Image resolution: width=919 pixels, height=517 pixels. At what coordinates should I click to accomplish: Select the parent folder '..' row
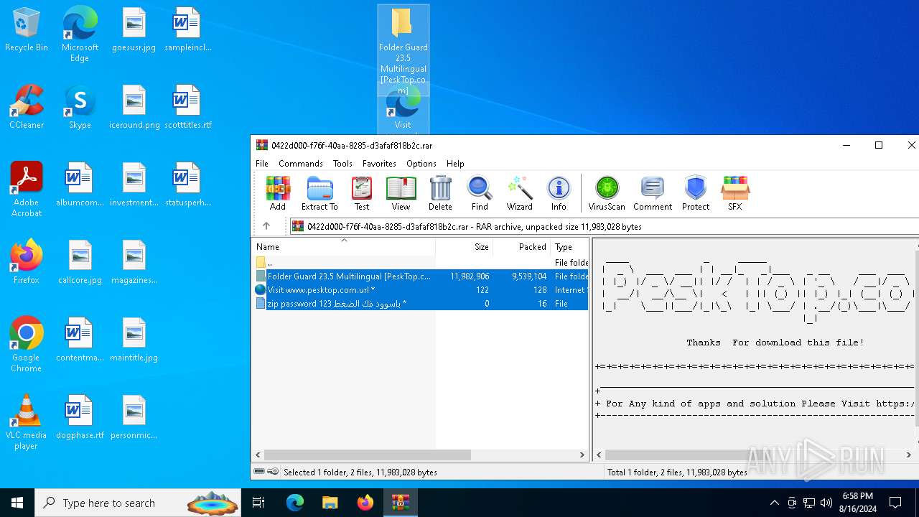pos(421,263)
